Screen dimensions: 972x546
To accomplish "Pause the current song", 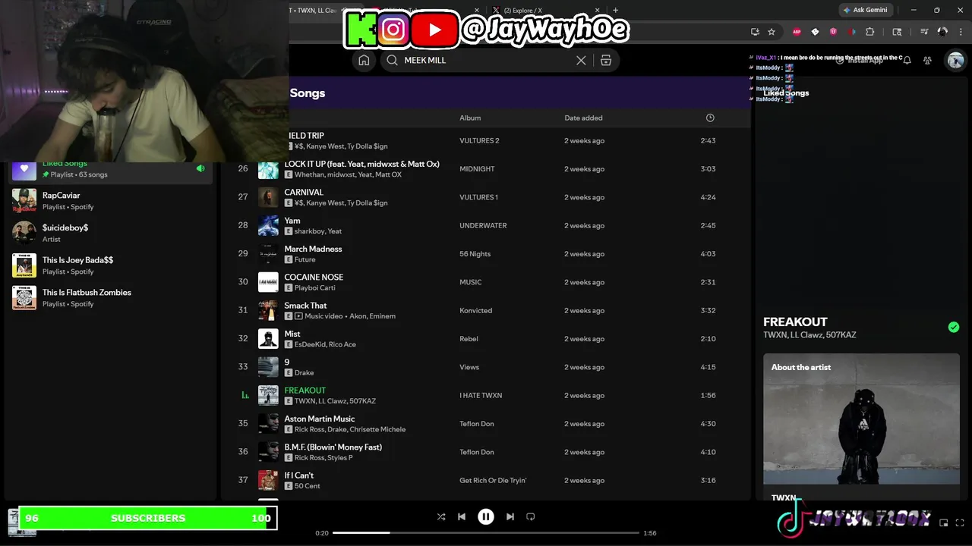I will click(486, 516).
